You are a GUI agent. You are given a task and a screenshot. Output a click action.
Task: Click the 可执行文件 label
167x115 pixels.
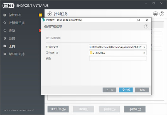52,47
